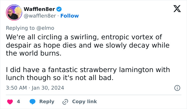Viewport: 187px width, 109px height.
Task: Open the tweet info icon
Action: (x=177, y=88)
